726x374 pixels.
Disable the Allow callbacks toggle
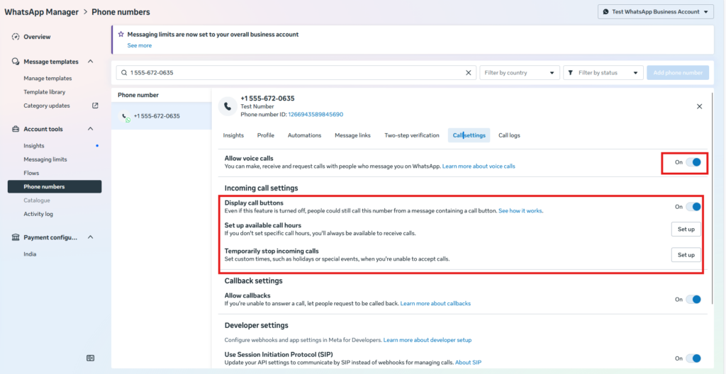(x=693, y=300)
